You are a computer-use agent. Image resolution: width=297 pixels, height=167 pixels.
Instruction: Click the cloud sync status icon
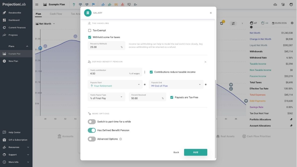point(275,5)
